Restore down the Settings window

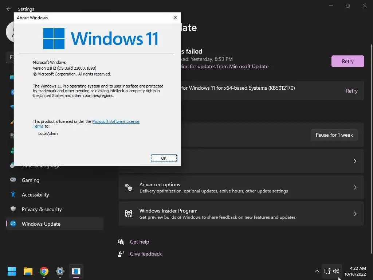(x=348, y=6)
